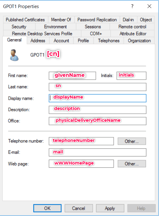Click the 'Description:' label

click(x=19, y=110)
